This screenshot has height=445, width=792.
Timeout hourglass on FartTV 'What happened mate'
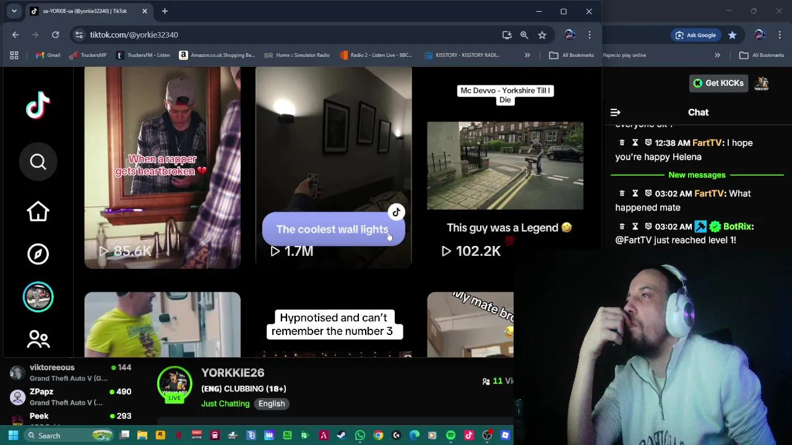click(635, 193)
